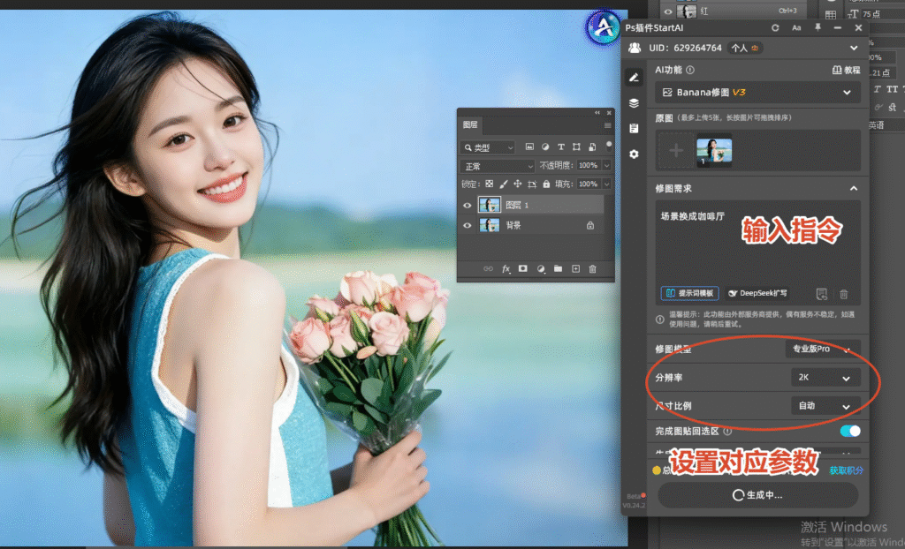Click the smart object filter icon
The width and height of the screenshot is (905, 549).
click(591, 147)
